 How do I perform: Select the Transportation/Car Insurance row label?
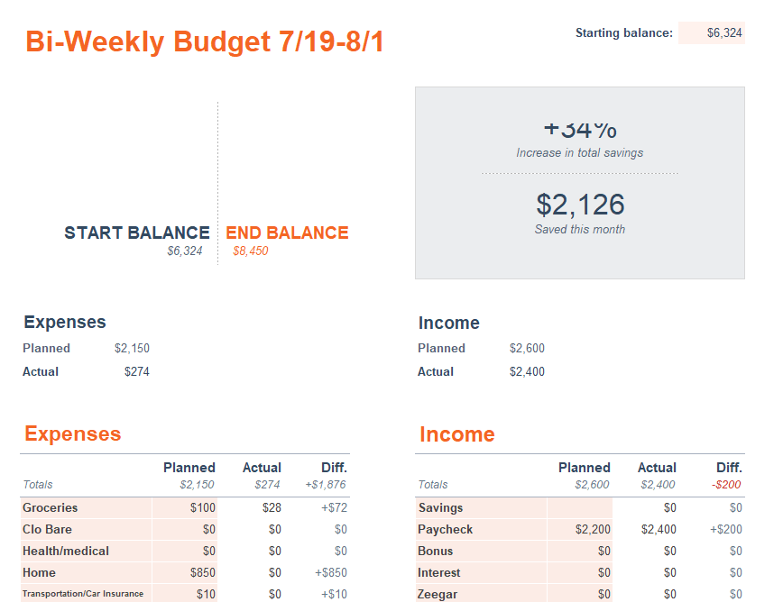(x=83, y=594)
